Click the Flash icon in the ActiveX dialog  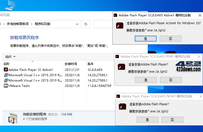[x=120, y=26]
